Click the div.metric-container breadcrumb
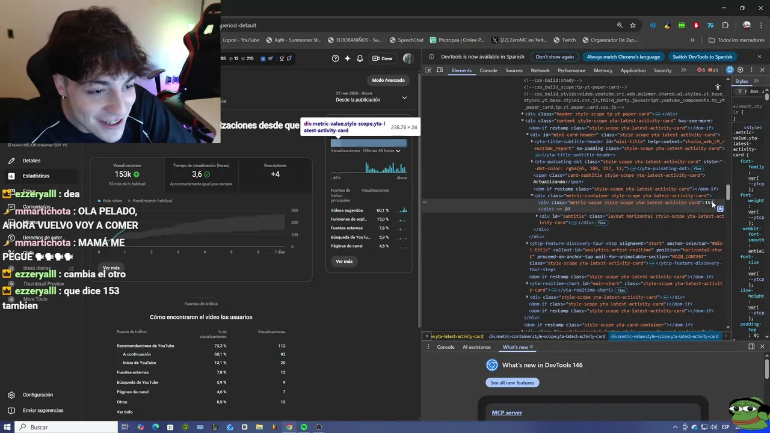770x433 pixels. coord(547,337)
